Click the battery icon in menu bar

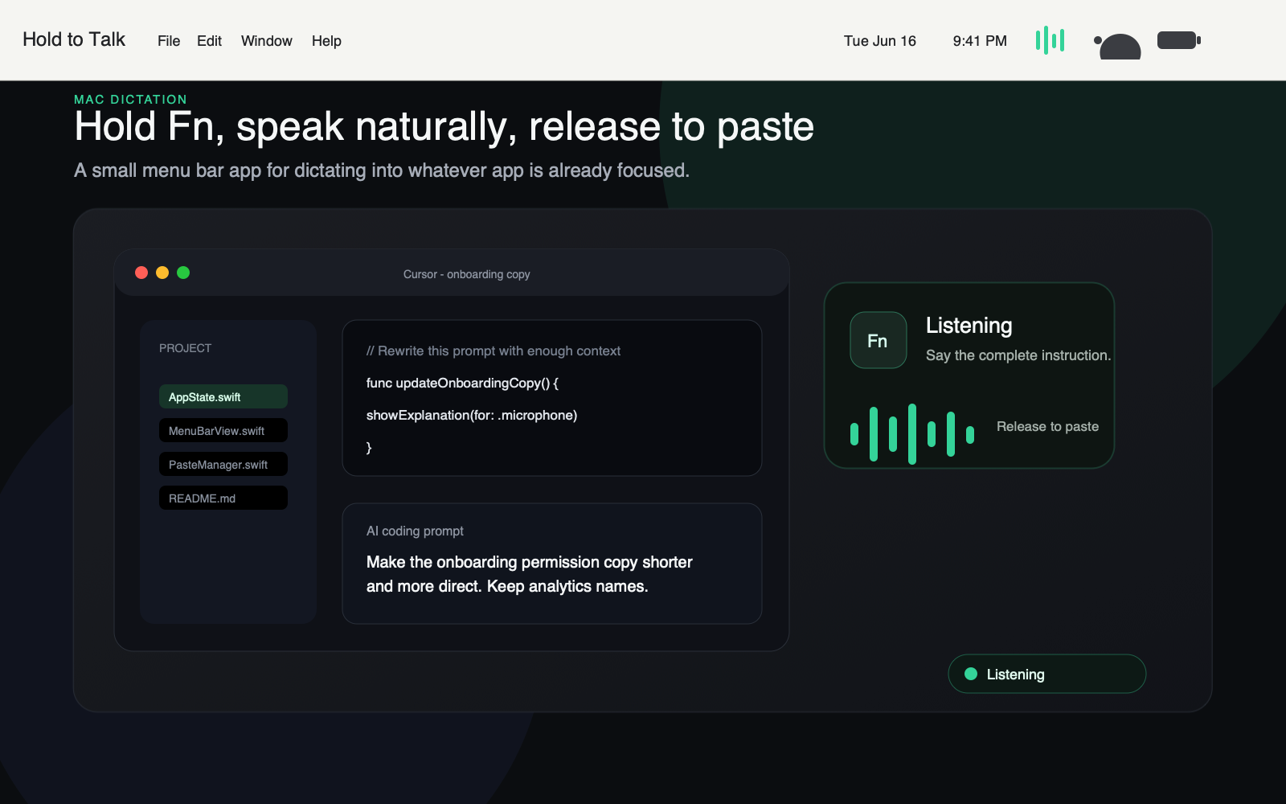pyautogui.click(x=1179, y=40)
